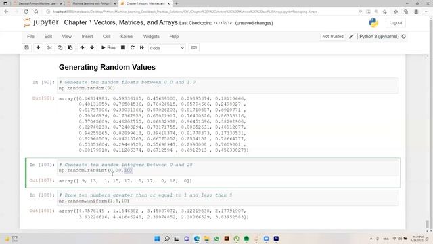Open the Windows Start menu

(x=157, y=239)
